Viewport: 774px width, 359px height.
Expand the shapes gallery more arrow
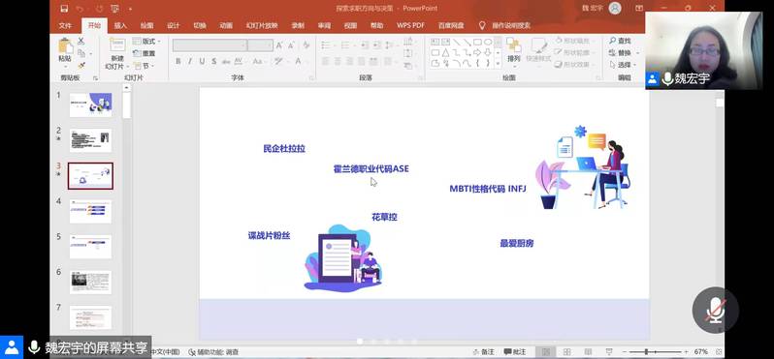[498, 64]
